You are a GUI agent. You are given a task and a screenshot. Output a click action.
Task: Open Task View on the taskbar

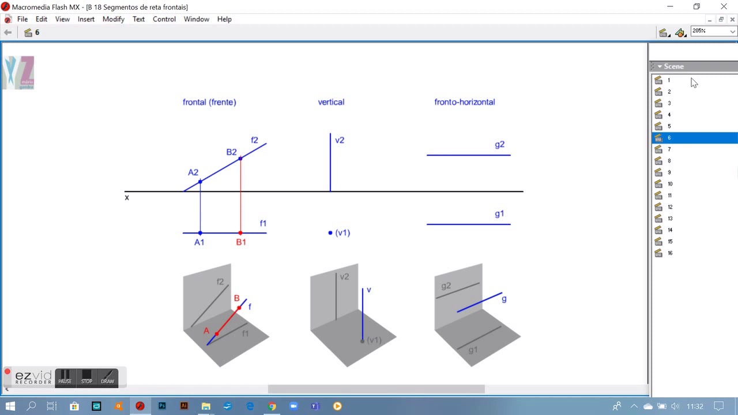[52, 406]
